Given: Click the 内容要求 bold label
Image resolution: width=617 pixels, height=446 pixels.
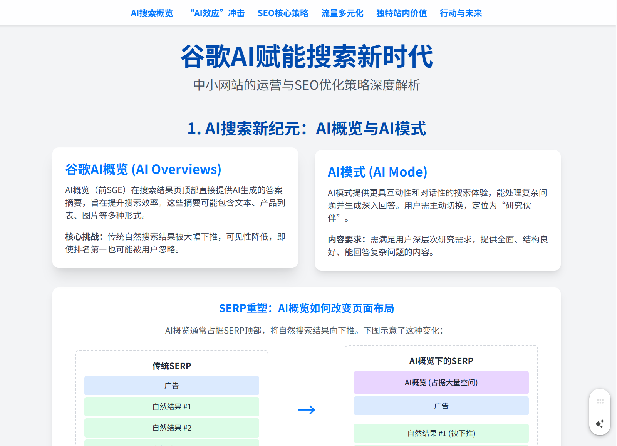Looking at the screenshot, I should 347,239.
